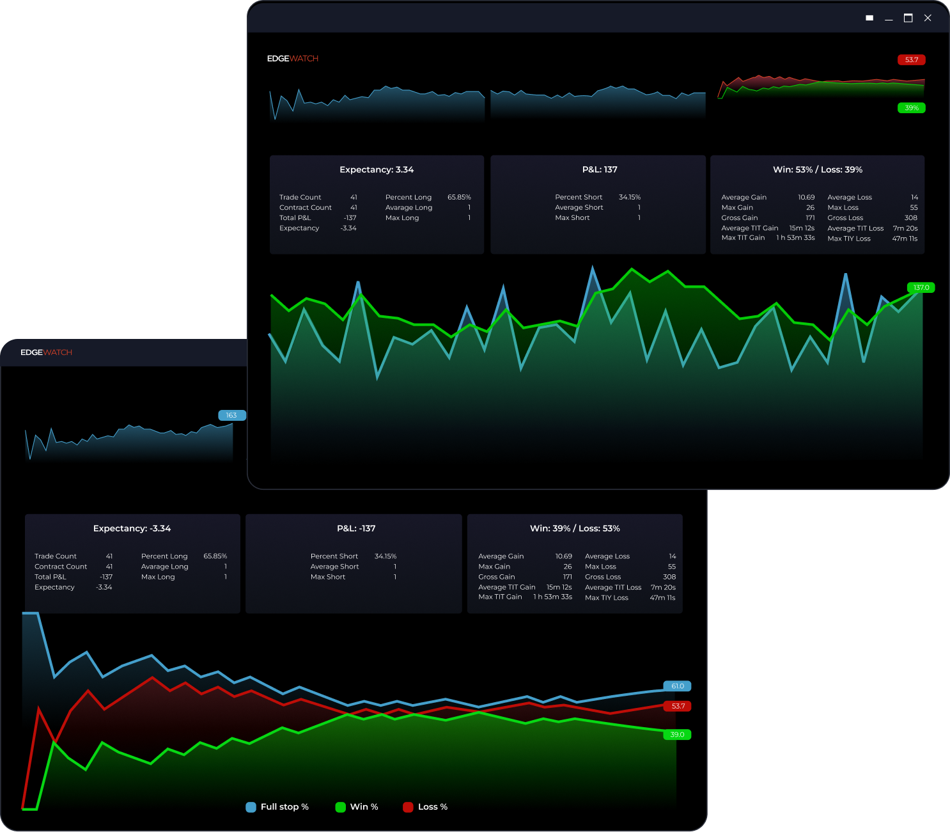Select 'Max Gain' in the back window
Screen dimensions: 950x832
point(494,567)
